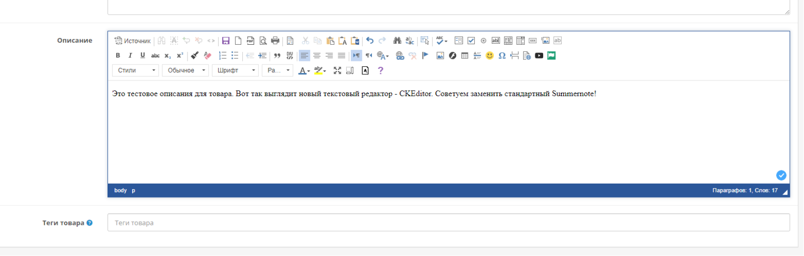Screen dimensions: 804x256
Task: Insert an image button form element
Action: tap(545, 41)
